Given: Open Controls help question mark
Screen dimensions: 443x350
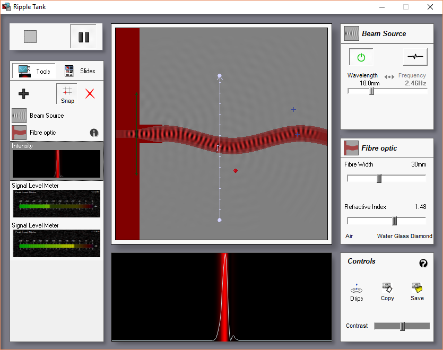Looking at the screenshot, I should tap(423, 263).
